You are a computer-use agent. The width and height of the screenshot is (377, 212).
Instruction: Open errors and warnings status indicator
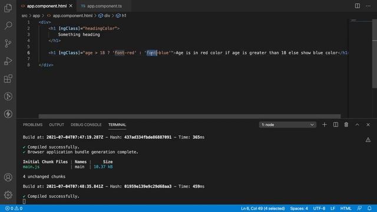[14, 208]
